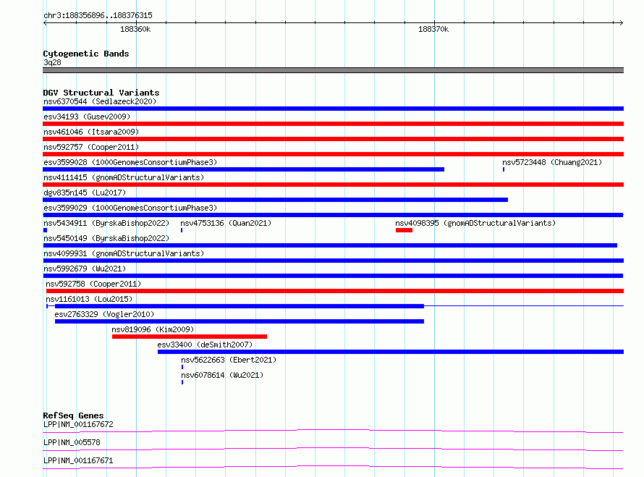
Task: Open nsv1161013 (Lou2015) label
Action: click(x=89, y=299)
